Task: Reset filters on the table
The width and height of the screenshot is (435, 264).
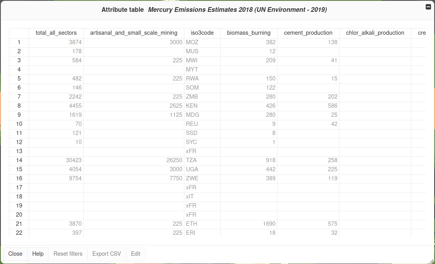Action: point(67,254)
